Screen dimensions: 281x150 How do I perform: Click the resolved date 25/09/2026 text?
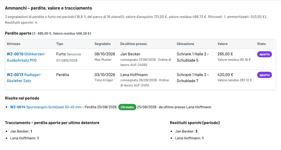pos(147,107)
